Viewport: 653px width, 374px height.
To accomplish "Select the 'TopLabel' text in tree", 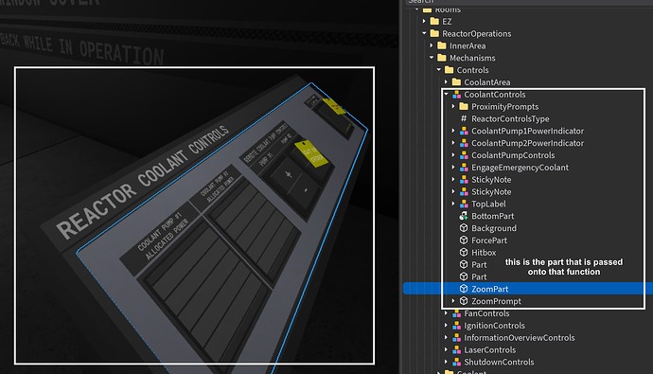I will click(x=488, y=205).
